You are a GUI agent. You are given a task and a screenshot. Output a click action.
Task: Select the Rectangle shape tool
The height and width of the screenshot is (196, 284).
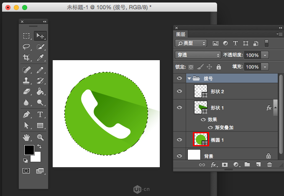40,125
